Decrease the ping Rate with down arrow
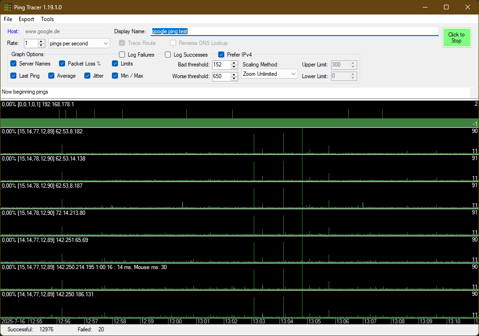Screen dimensions: 479x336 coord(41,45)
